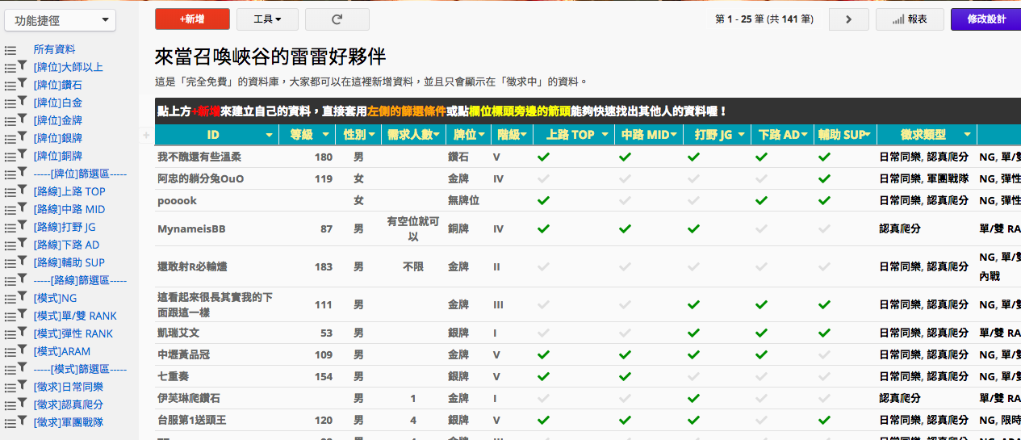Click the refresh arrow icon button
The height and width of the screenshot is (440, 1021).
tap(337, 19)
